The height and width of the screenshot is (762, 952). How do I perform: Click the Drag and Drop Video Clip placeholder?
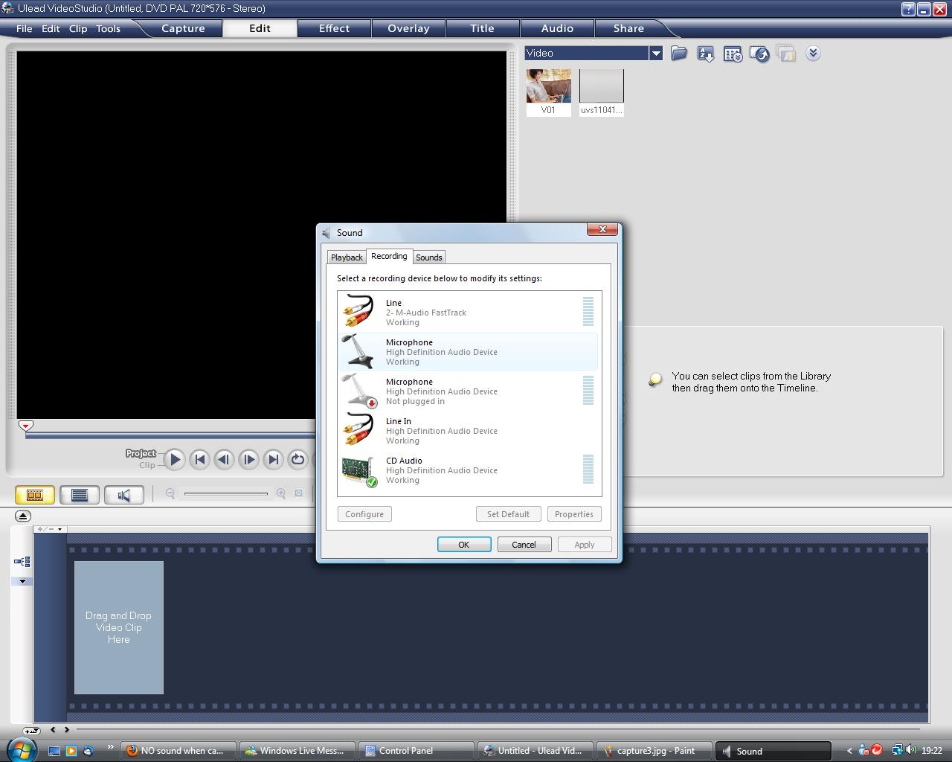119,627
